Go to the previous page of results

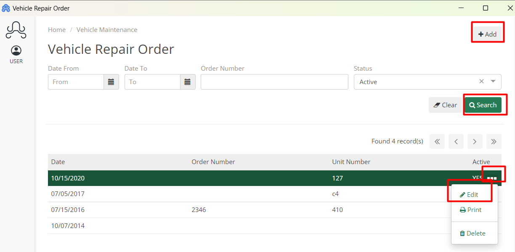[456, 141]
